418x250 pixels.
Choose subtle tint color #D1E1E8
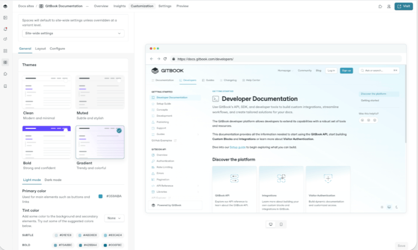coord(64,235)
